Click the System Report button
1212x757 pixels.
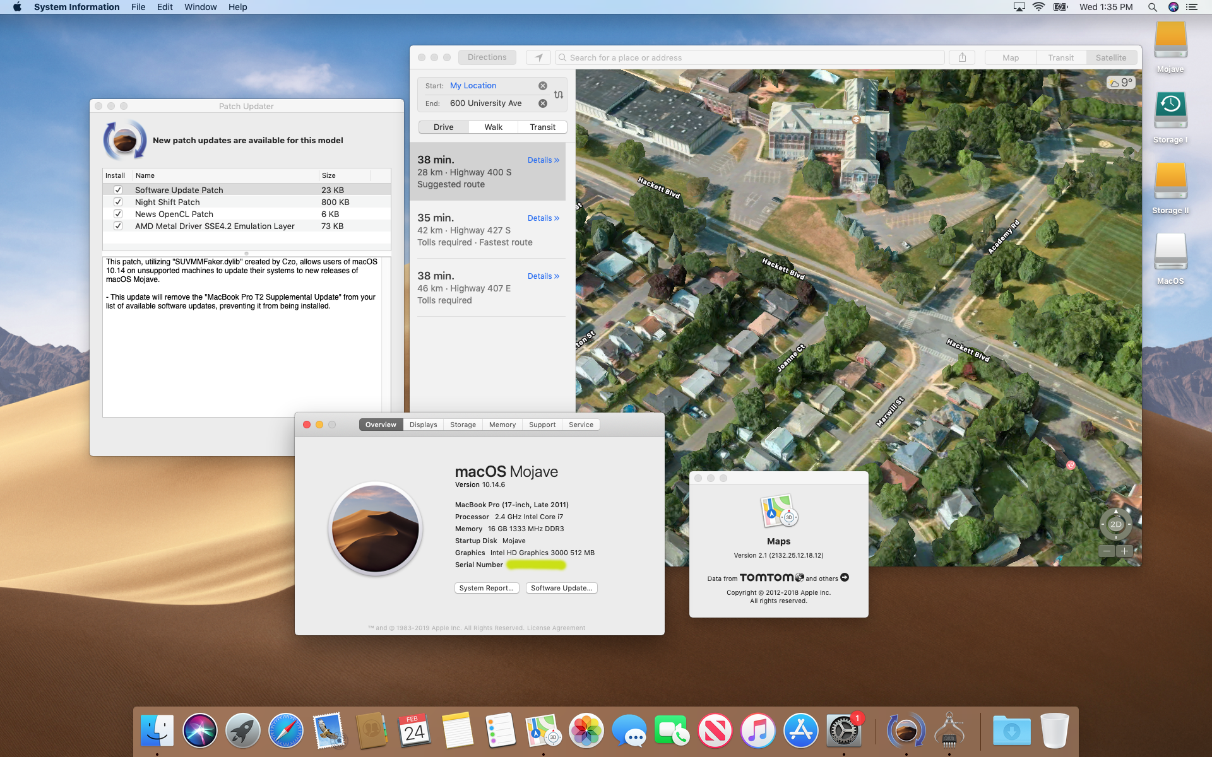coord(486,588)
